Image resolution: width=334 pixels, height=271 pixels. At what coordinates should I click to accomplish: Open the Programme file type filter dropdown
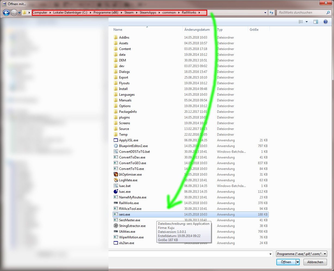click(x=301, y=254)
